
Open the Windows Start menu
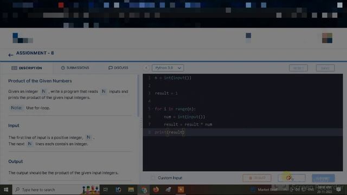[6, 190]
